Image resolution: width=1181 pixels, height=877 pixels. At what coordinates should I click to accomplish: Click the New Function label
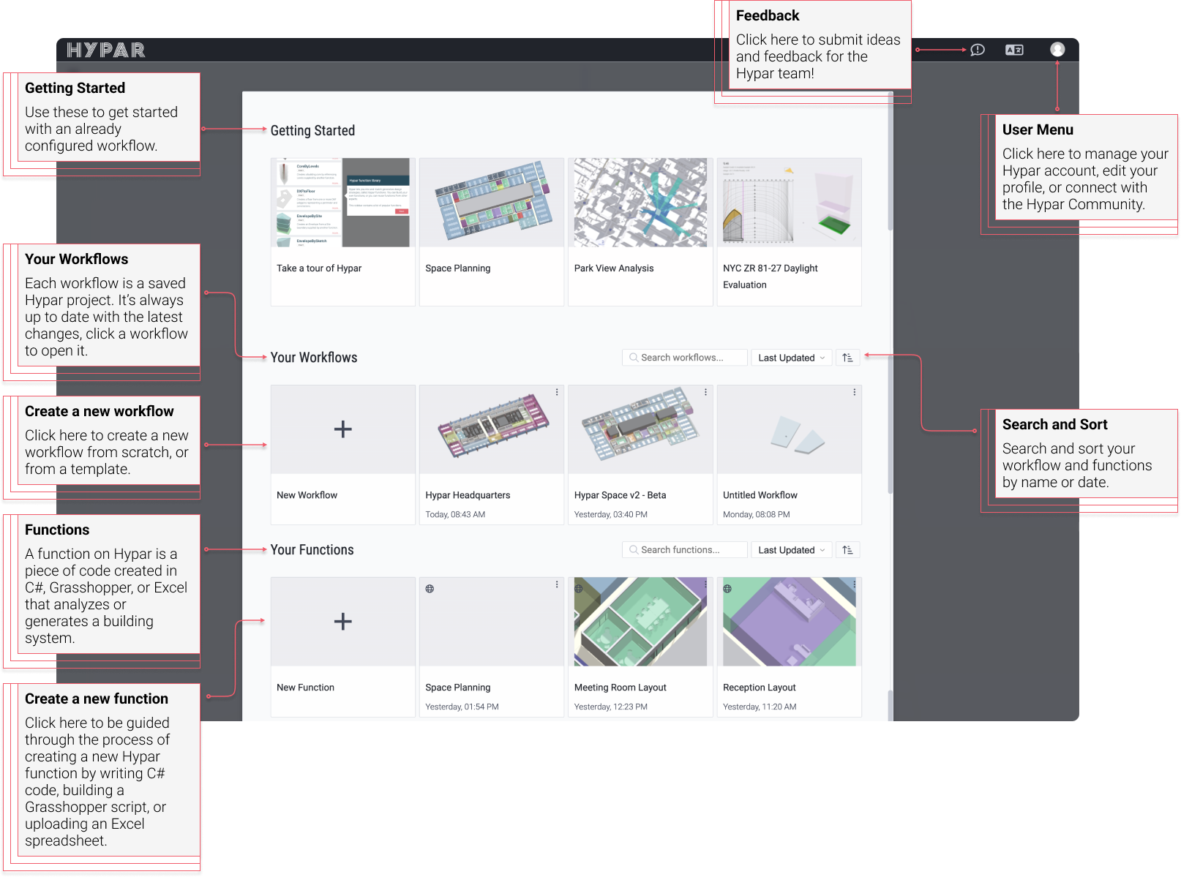306,688
